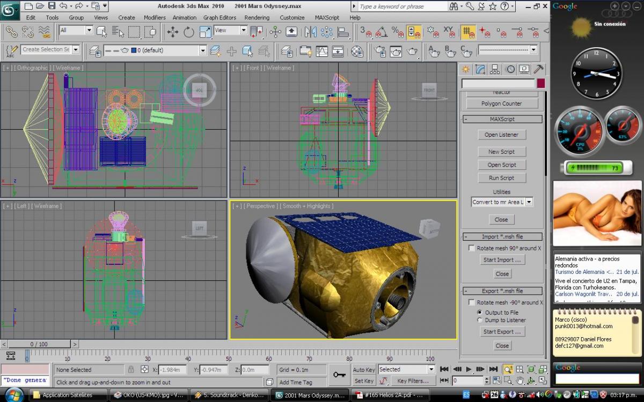Select the Output to File radio button
This screenshot has width=644, height=402.
pyautogui.click(x=480, y=312)
